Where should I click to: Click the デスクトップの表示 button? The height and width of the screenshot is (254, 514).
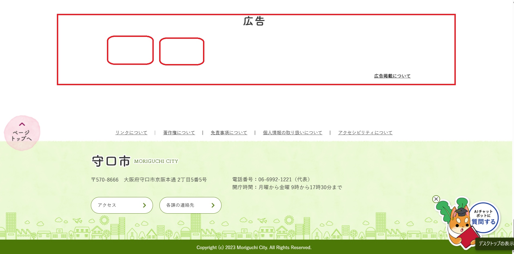pos(496,243)
